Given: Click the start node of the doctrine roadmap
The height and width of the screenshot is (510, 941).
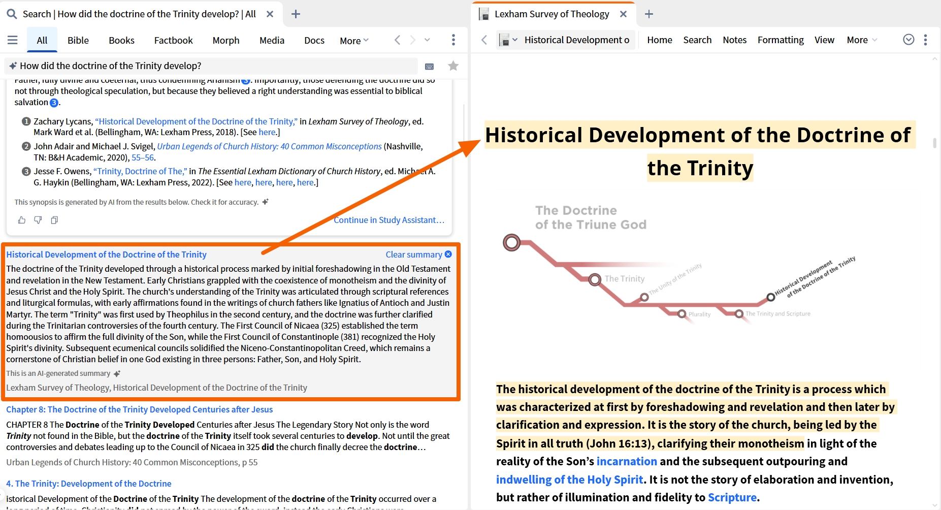Looking at the screenshot, I should tap(511, 242).
